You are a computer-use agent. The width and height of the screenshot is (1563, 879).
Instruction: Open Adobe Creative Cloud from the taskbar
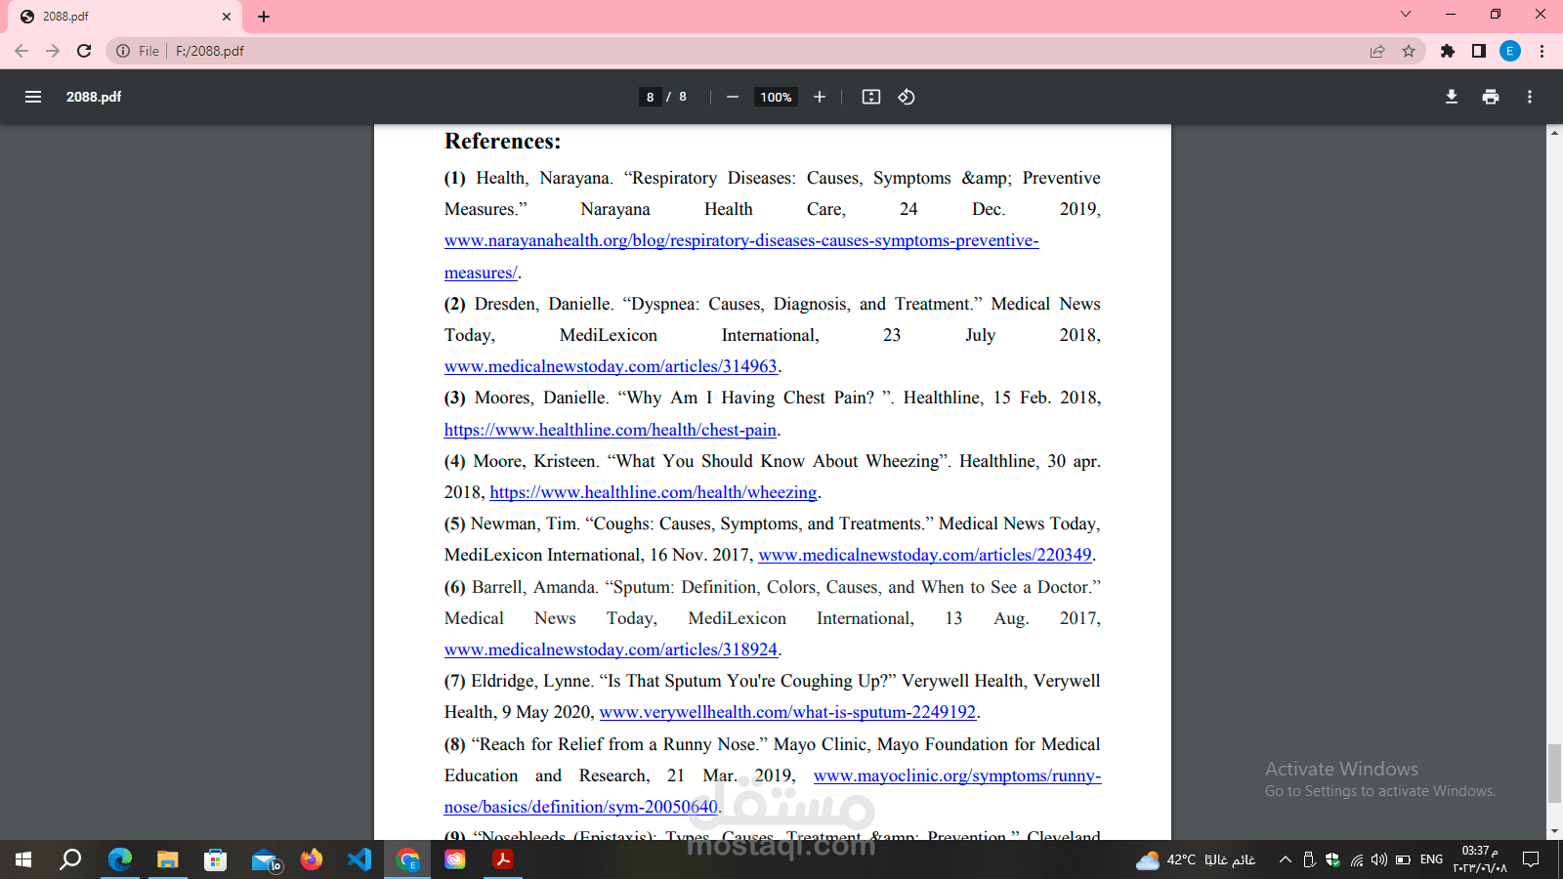pos(455,859)
